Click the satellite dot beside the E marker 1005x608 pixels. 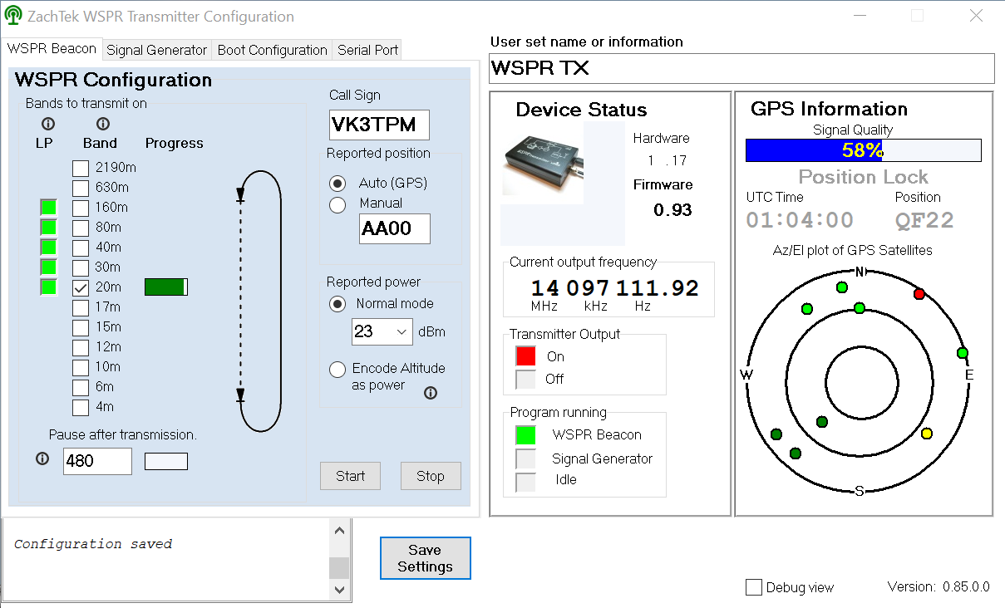tap(963, 353)
